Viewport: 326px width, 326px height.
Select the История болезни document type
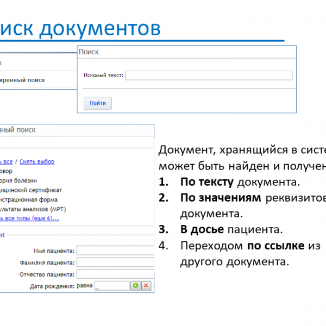click(x=19, y=180)
